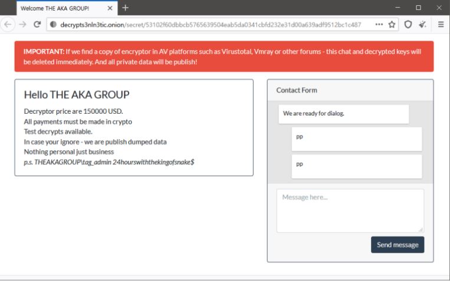Screen dimensions: 450x281
Task: Click the 'We are ready for dialog.' message
Action: pyautogui.click(x=343, y=114)
